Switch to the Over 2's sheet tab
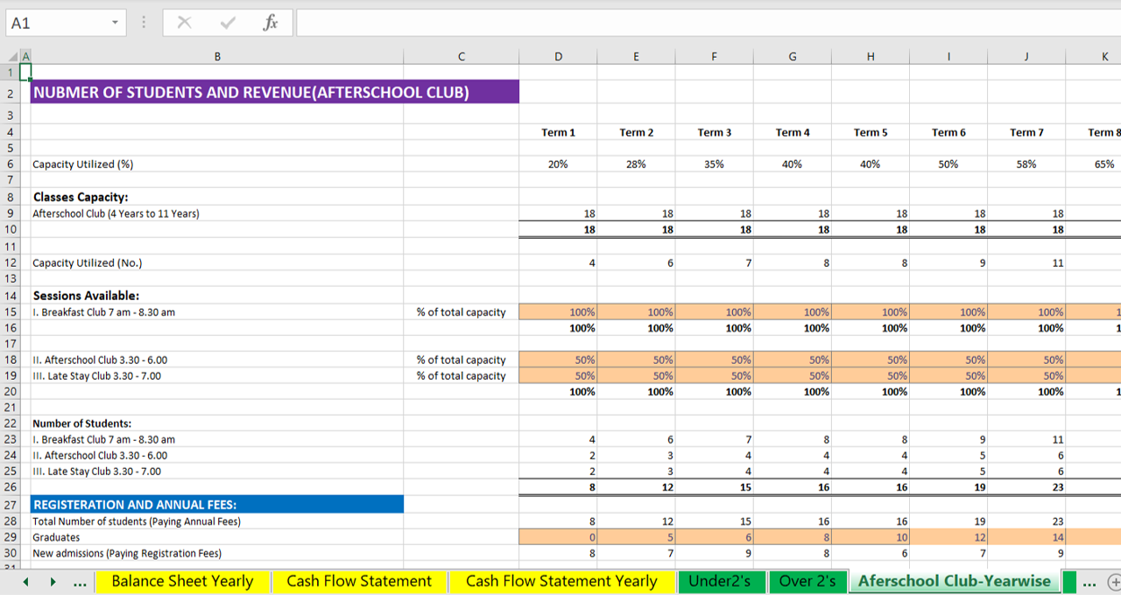 (x=807, y=582)
